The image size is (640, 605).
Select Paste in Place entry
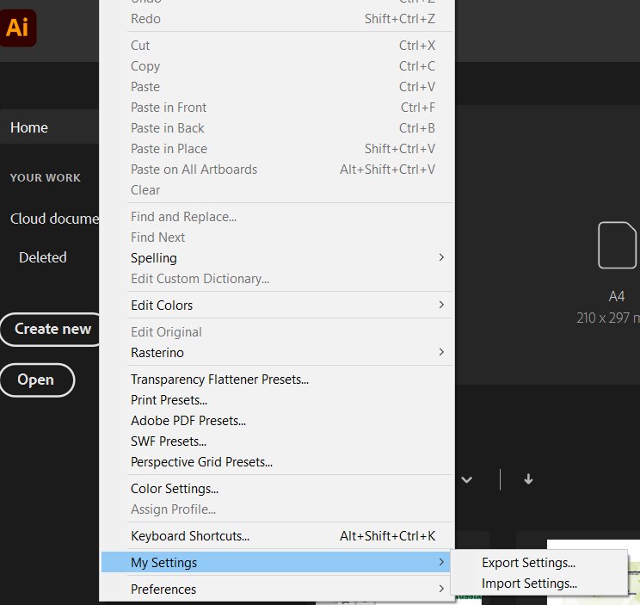tap(276, 149)
